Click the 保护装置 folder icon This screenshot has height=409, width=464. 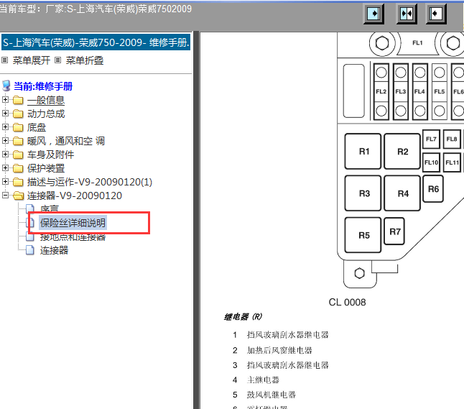18,168
